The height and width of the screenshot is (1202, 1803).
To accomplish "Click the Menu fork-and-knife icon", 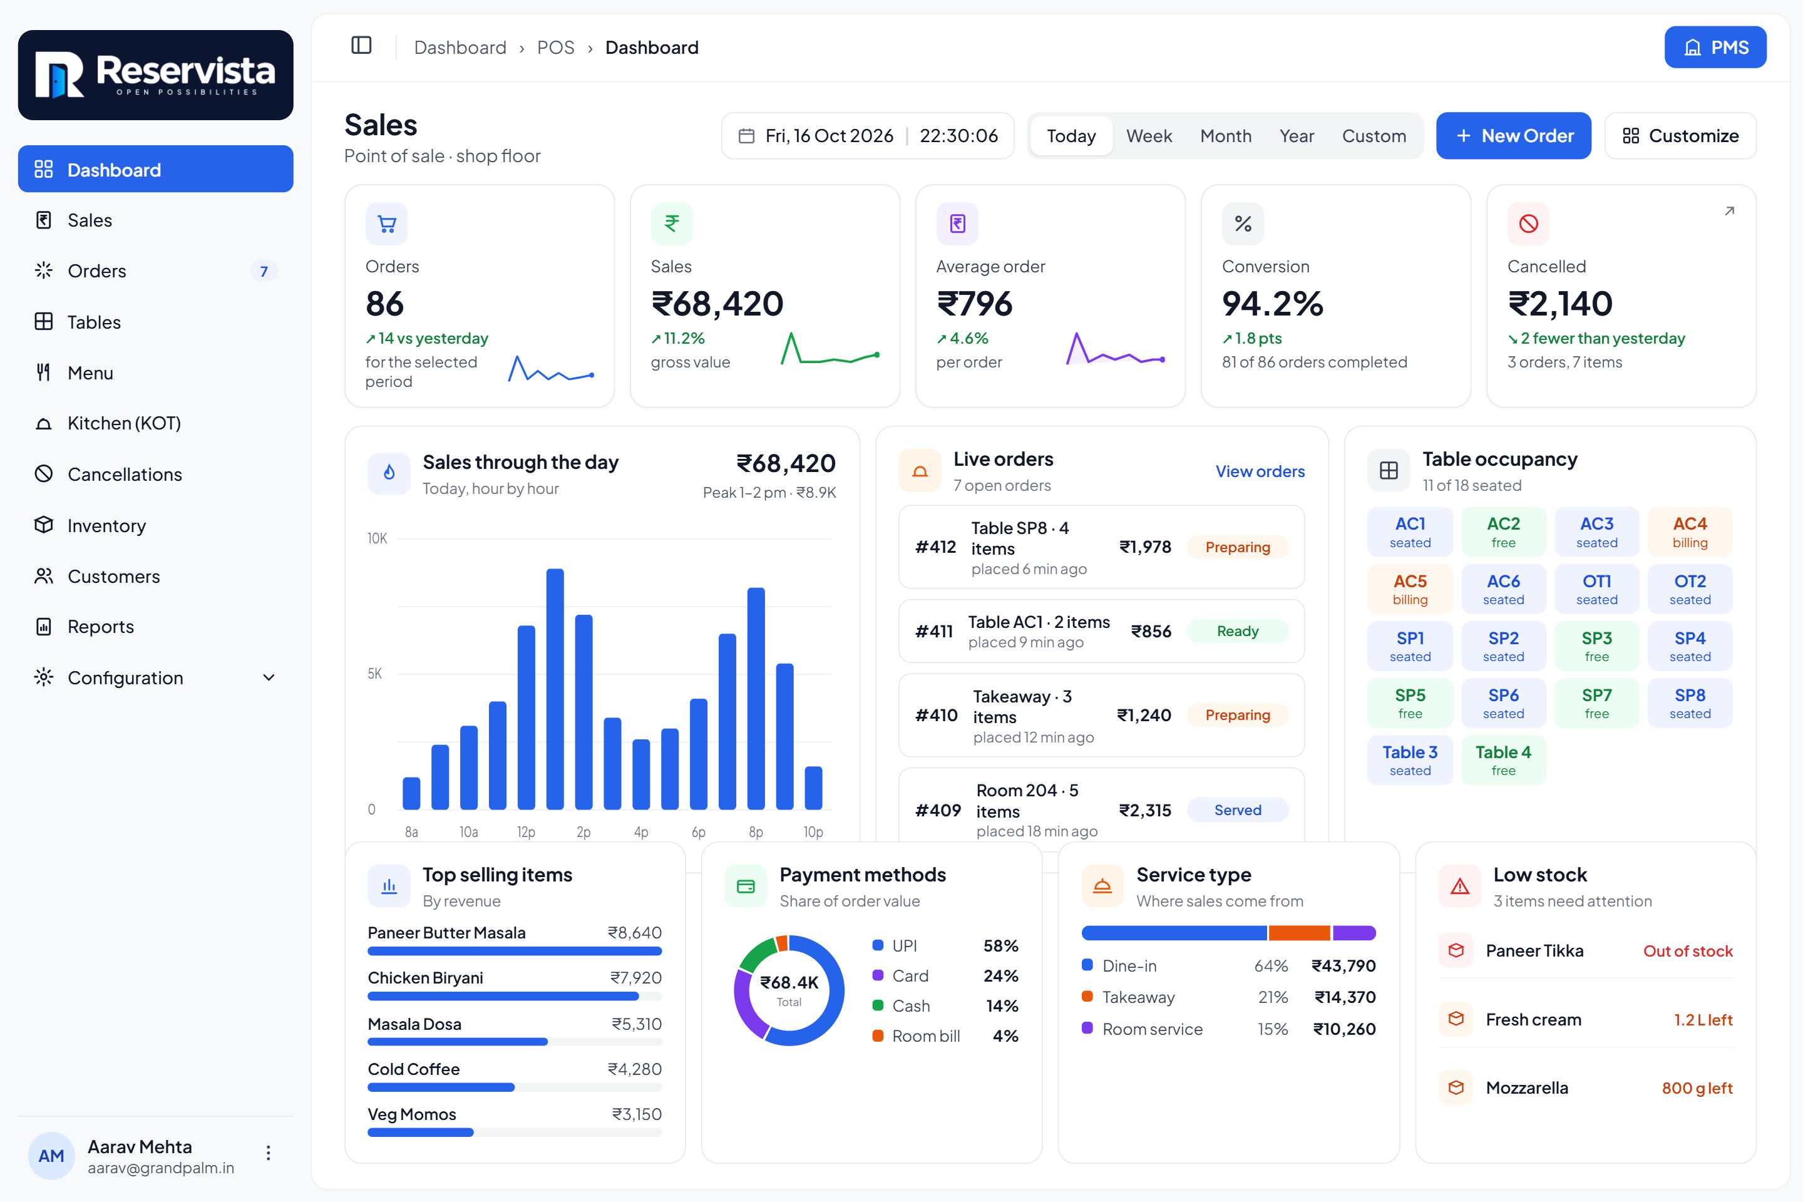I will pyautogui.click(x=44, y=372).
